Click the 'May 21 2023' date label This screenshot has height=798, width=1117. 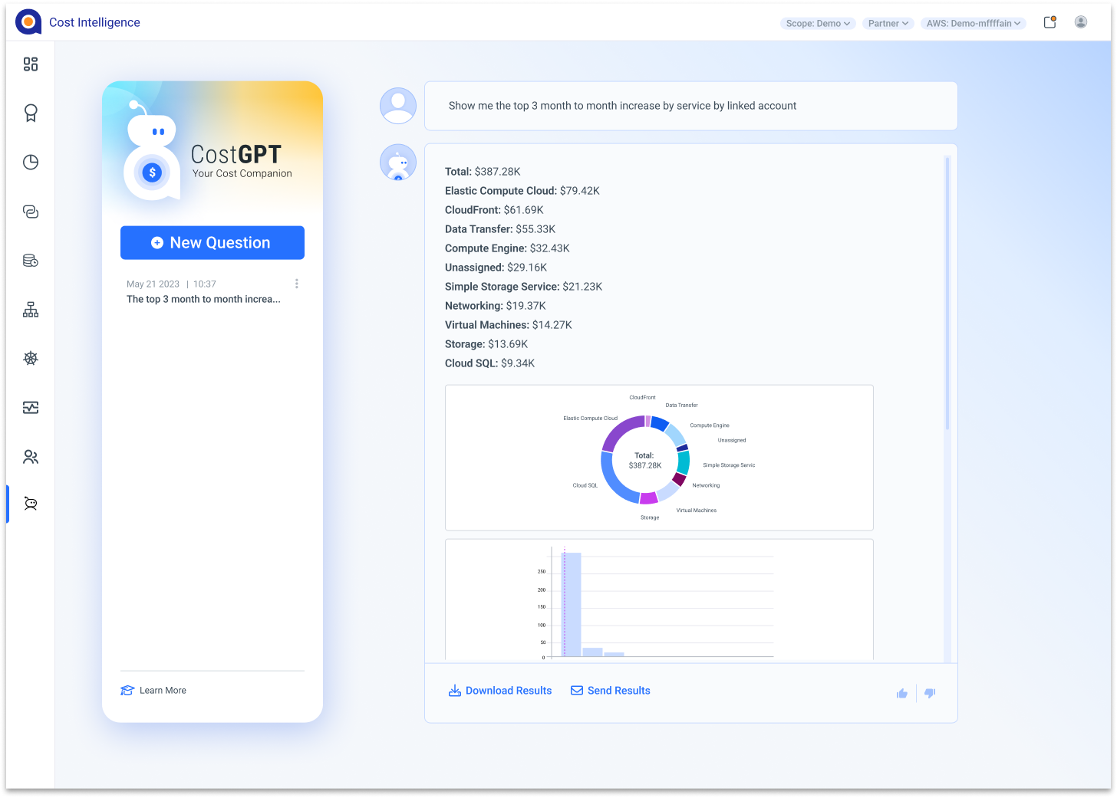(153, 284)
